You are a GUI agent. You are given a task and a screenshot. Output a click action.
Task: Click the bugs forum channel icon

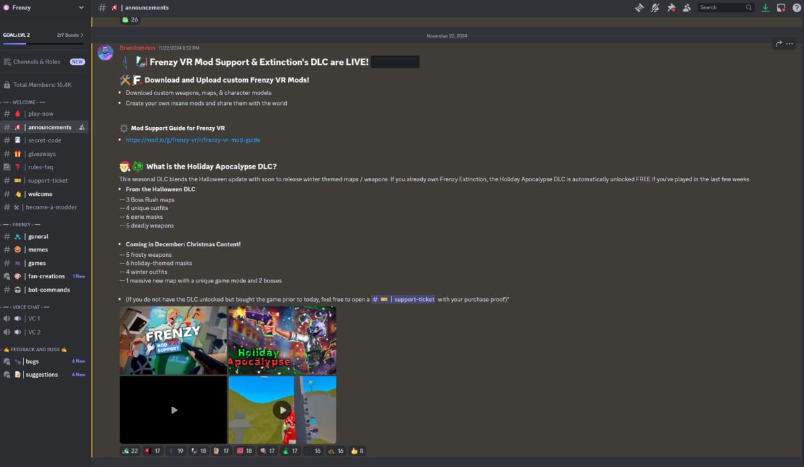coord(7,361)
